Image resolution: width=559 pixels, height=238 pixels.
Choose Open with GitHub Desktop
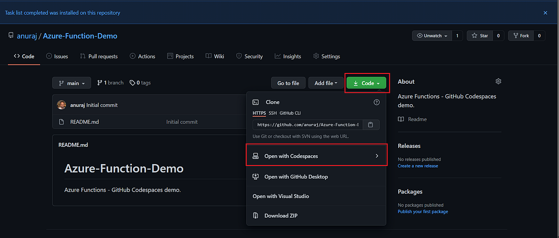click(316, 177)
